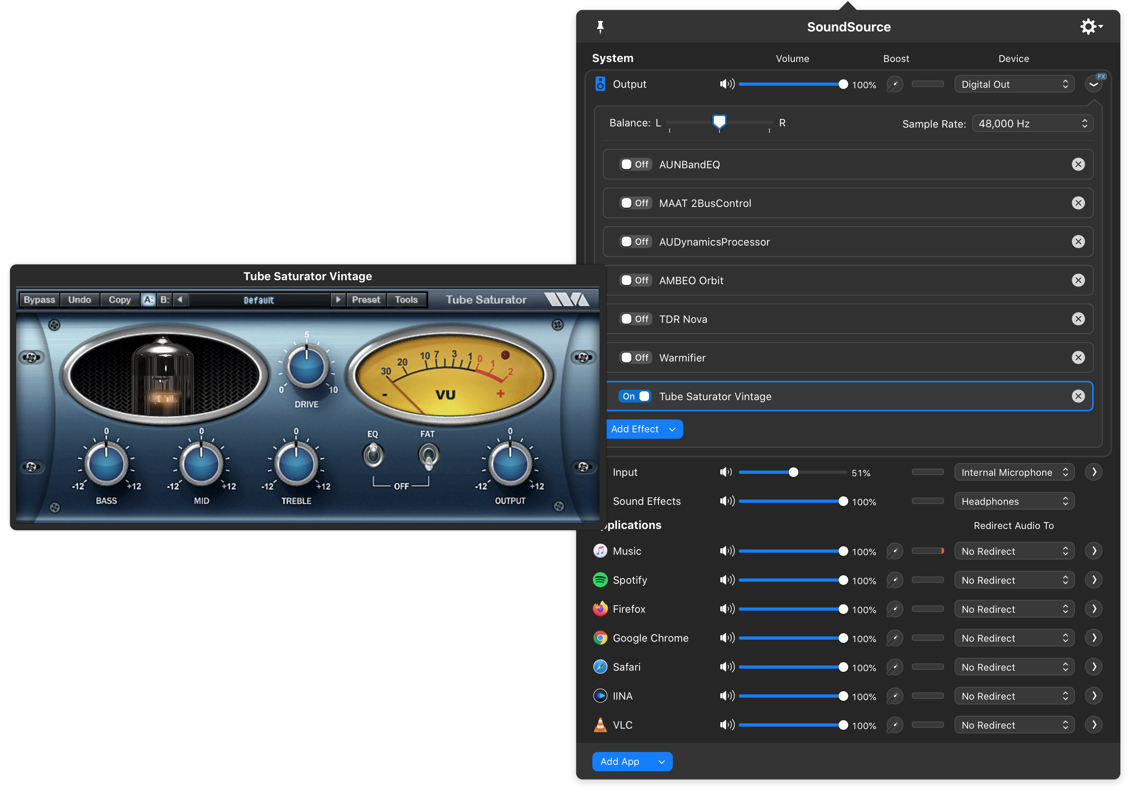Toggle boost wand for Safari
The width and height of the screenshot is (1138, 789).
(895, 667)
